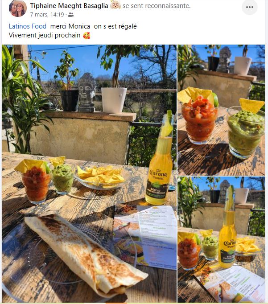Click the 'merci Monica' post text

(x=70, y=26)
